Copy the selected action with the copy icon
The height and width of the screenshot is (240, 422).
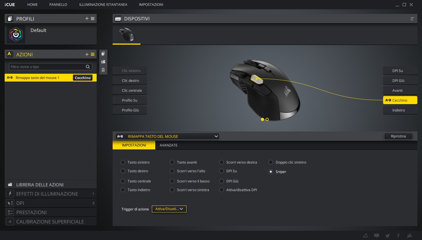[x=103, y=54]
